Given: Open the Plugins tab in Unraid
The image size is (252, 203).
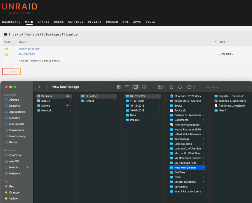Looking at the screenshot, I should [95, 22].
